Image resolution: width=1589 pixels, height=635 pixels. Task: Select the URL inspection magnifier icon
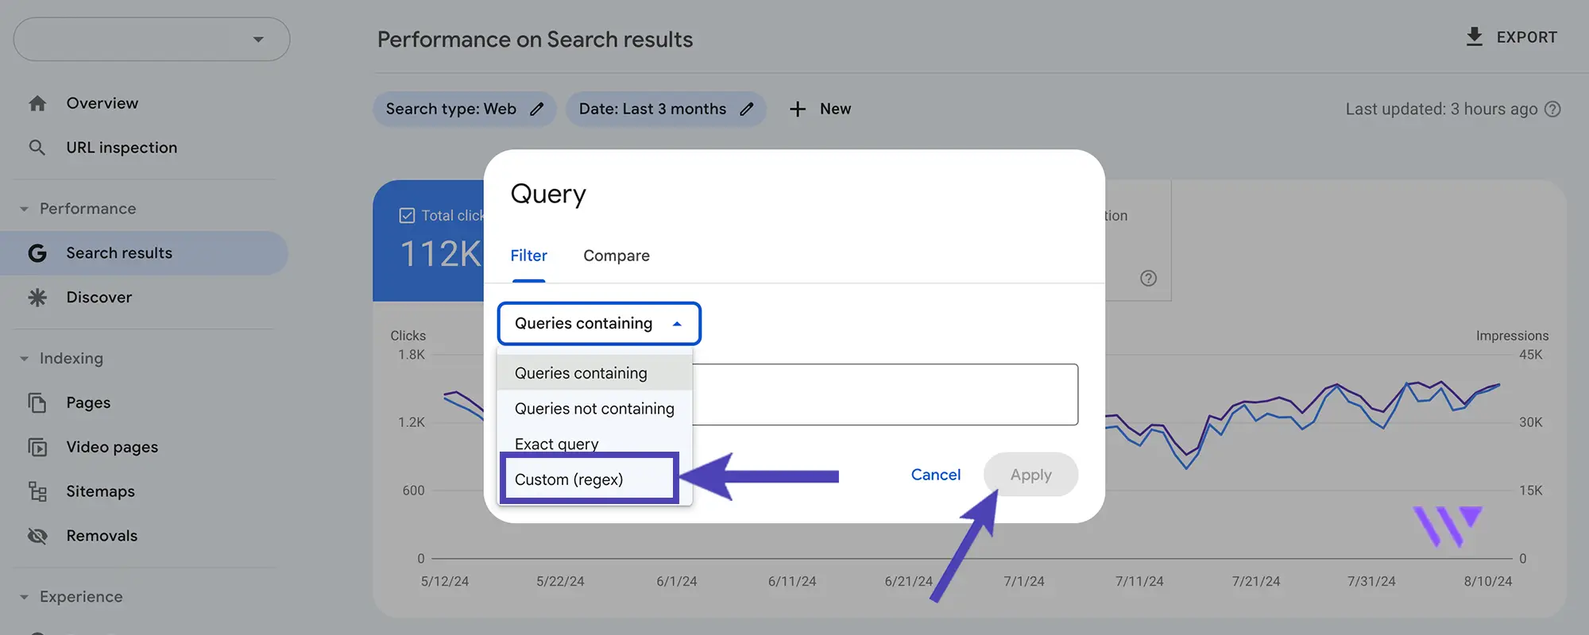(x=37, y=148)
